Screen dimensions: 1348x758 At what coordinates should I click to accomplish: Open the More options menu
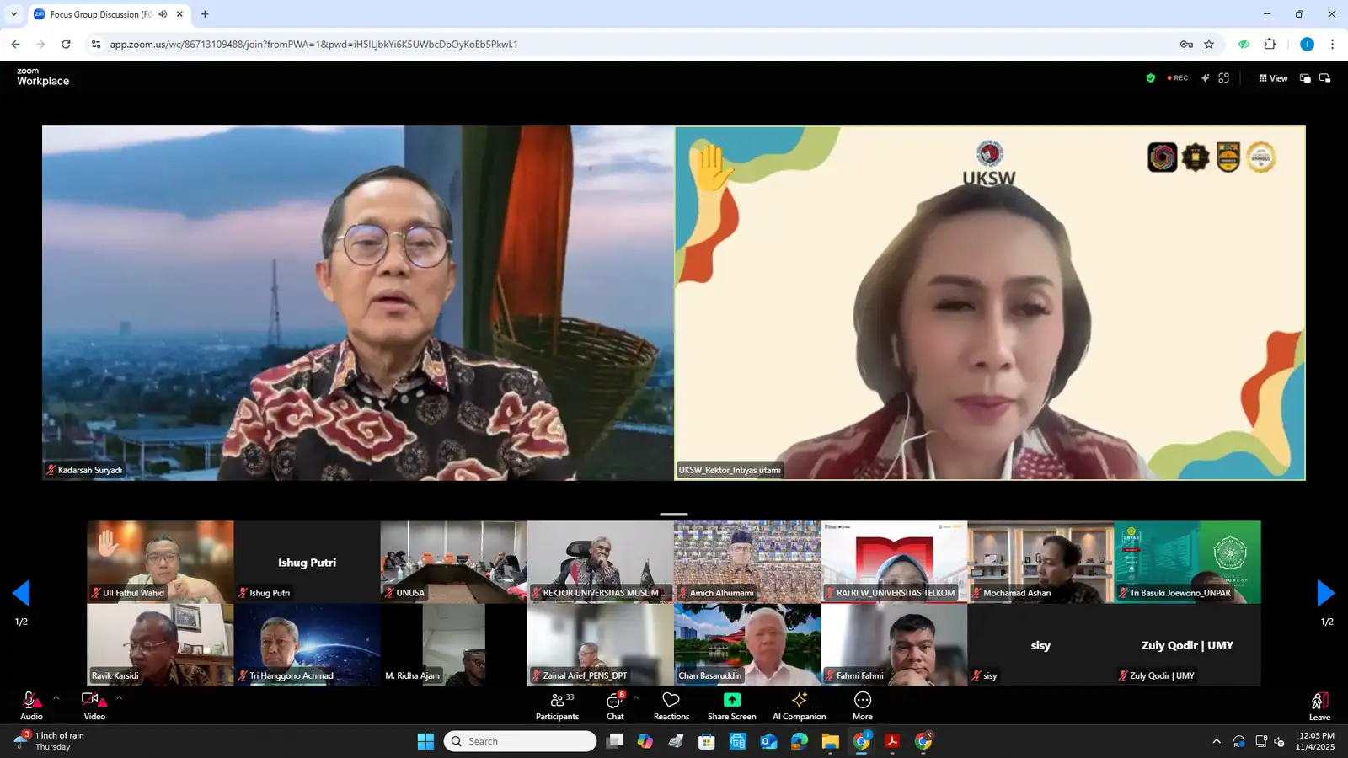tap(862, 706)
